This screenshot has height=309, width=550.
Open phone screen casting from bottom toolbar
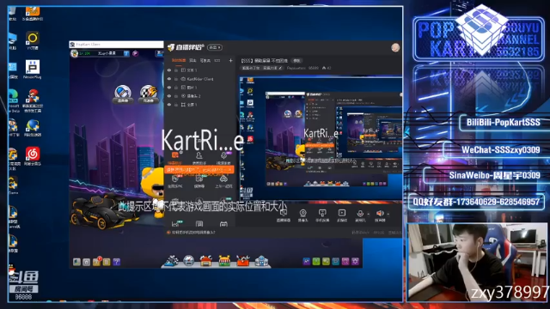(x=322, y=215)
